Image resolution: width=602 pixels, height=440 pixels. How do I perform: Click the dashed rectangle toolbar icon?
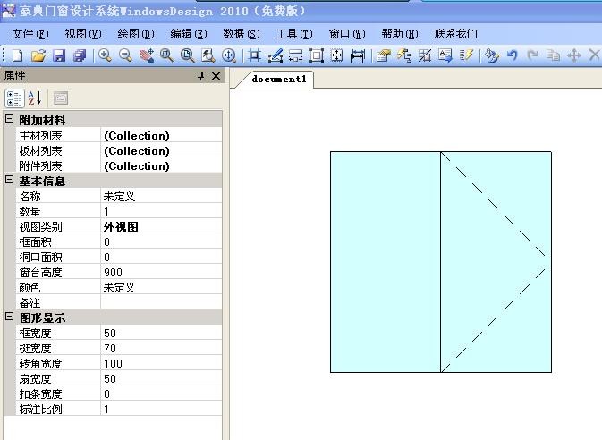pos(295,55)
